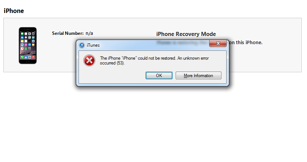Screen dimensions: 307x162
Task: Click the green Messages icon on iPhone screen
Action: click(22, 33)
